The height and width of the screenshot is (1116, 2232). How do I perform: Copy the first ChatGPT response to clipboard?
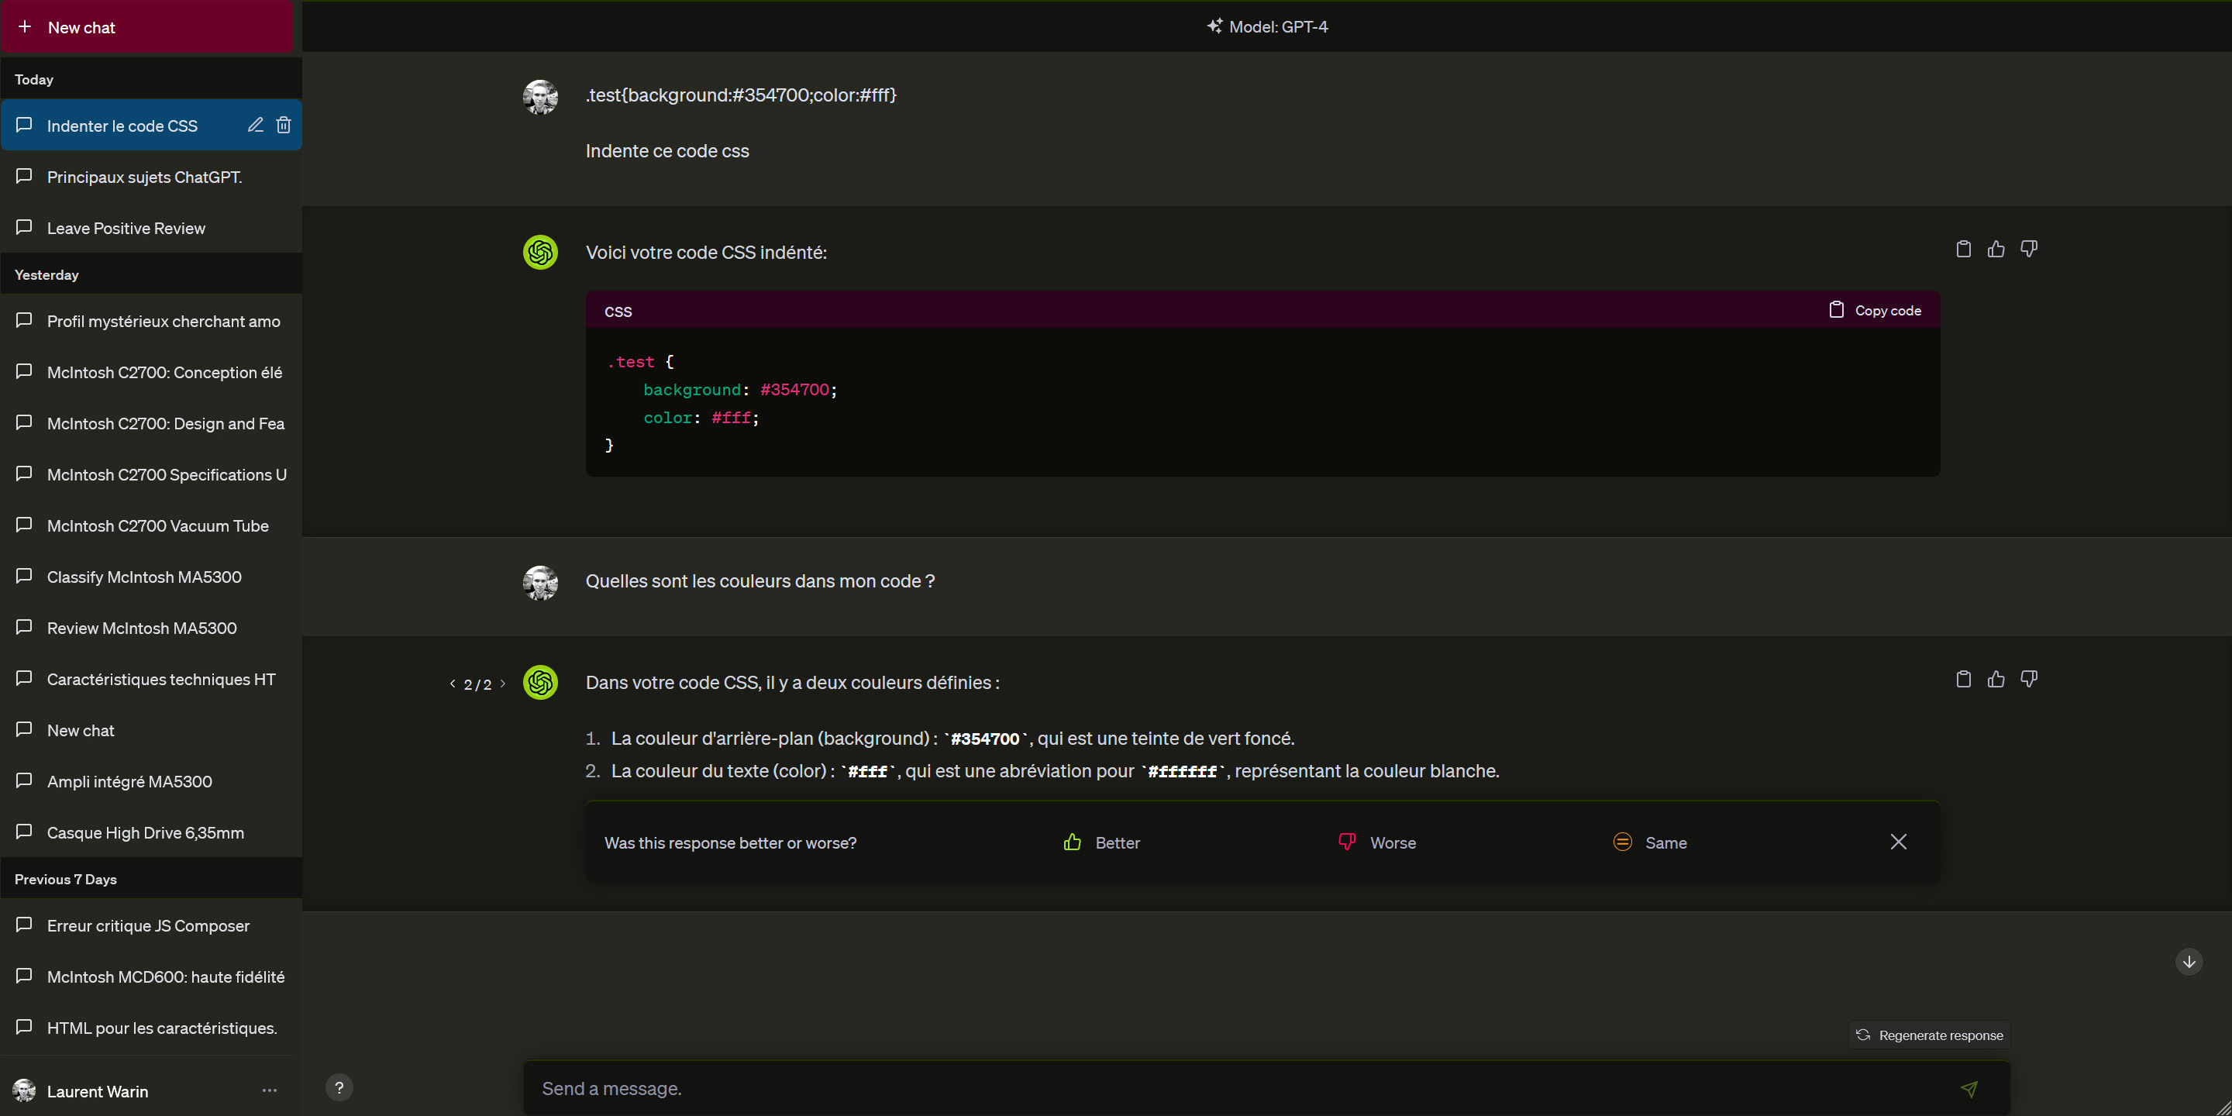coord(1962,249)
